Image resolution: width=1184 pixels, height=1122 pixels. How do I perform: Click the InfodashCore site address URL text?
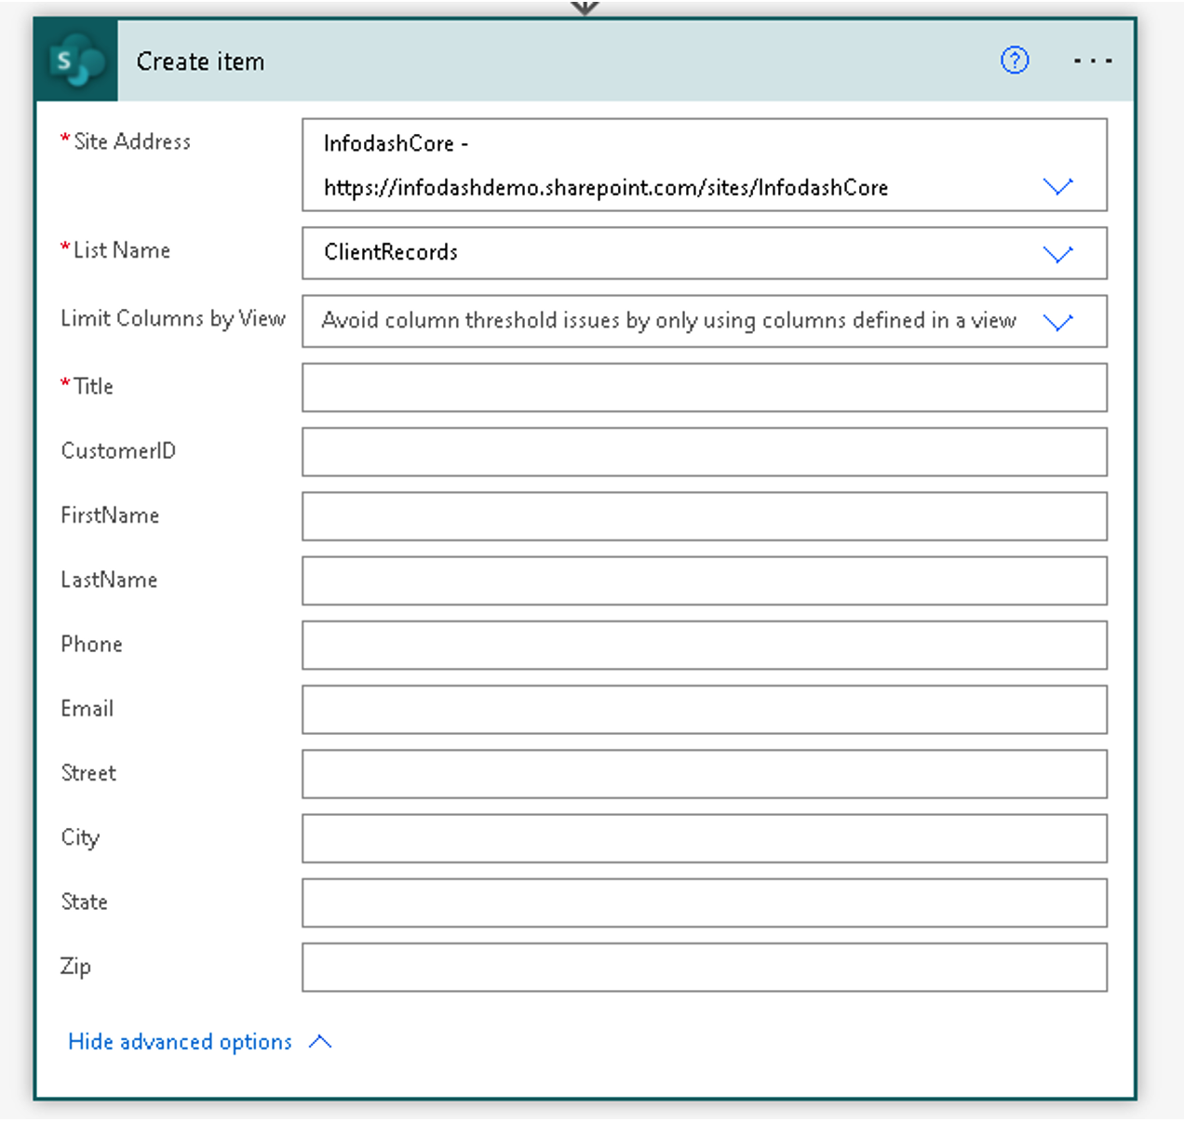point(606,188)
